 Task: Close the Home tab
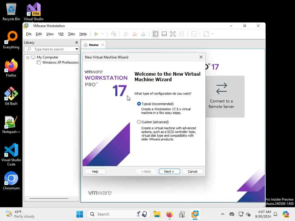[103, 45]
